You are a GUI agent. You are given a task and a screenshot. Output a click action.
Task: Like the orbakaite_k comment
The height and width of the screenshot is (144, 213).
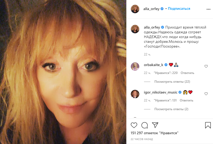pyautogui.click(x=206, y=66)
